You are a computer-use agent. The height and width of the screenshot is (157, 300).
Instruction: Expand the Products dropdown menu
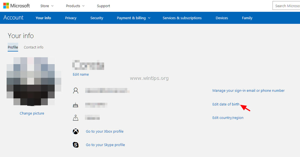coord(75,6)
